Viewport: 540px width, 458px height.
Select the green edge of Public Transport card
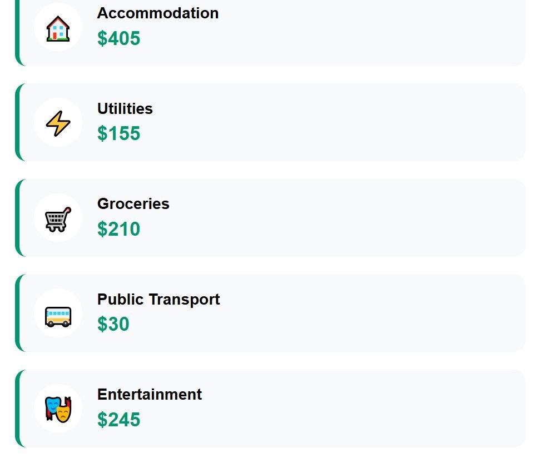tap(17, 313)
